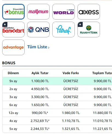Choose the 2x ay installment row
This screenshot has height=134, width=112.
(x=57, y=89)
